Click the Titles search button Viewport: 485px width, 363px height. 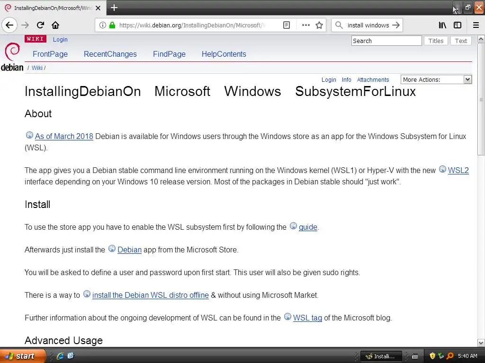pos(436,41)
